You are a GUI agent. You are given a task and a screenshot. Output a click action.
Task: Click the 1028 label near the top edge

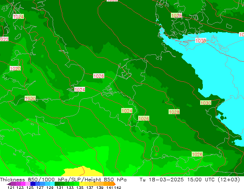pos(176,15)
